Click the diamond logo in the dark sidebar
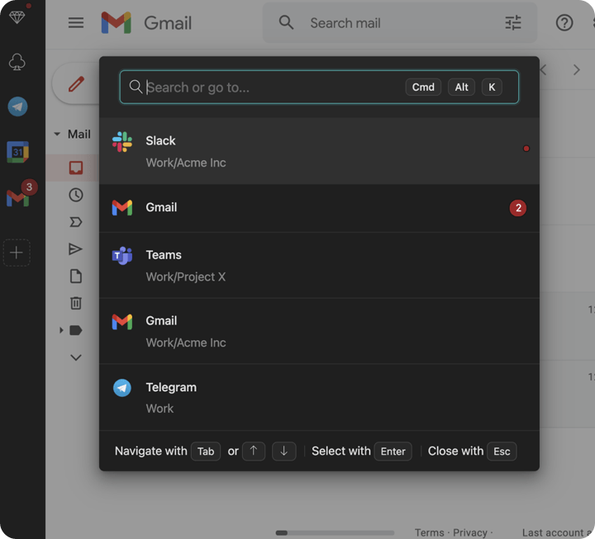 click(x=17, y=17)
